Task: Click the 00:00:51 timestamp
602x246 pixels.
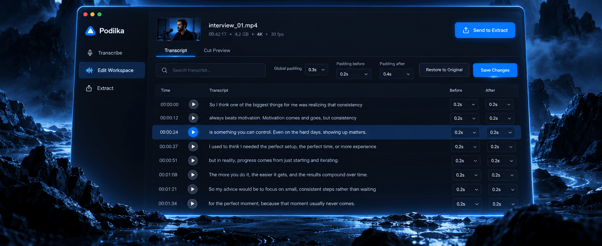Action: 169,161
